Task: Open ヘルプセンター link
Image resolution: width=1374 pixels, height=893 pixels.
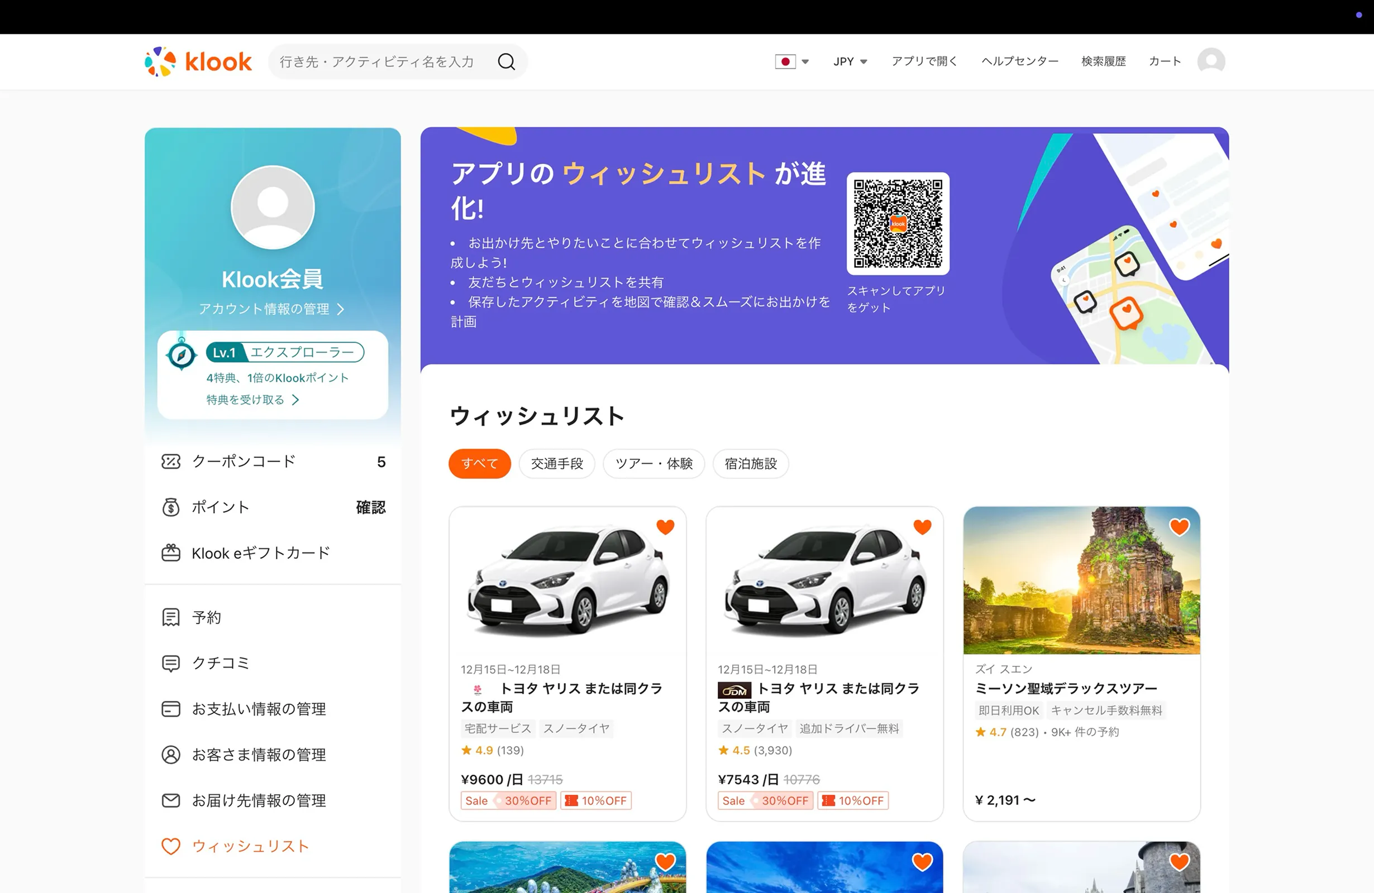Action: click(x=1019, y=61)
